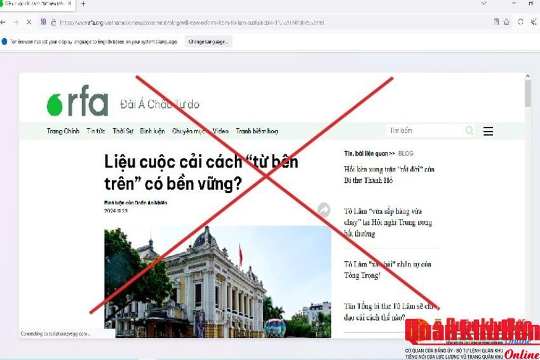540x360 pixels.
Task: Open the list all tabs chevron
Action: click(x=484, y=3)
